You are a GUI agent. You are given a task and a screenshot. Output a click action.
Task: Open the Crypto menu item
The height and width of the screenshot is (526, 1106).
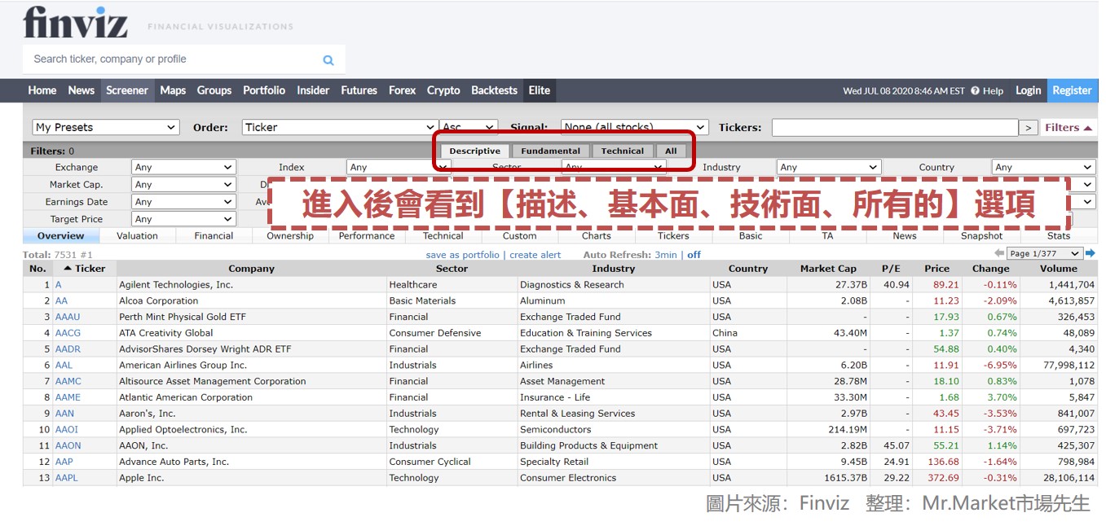point(443,90)
